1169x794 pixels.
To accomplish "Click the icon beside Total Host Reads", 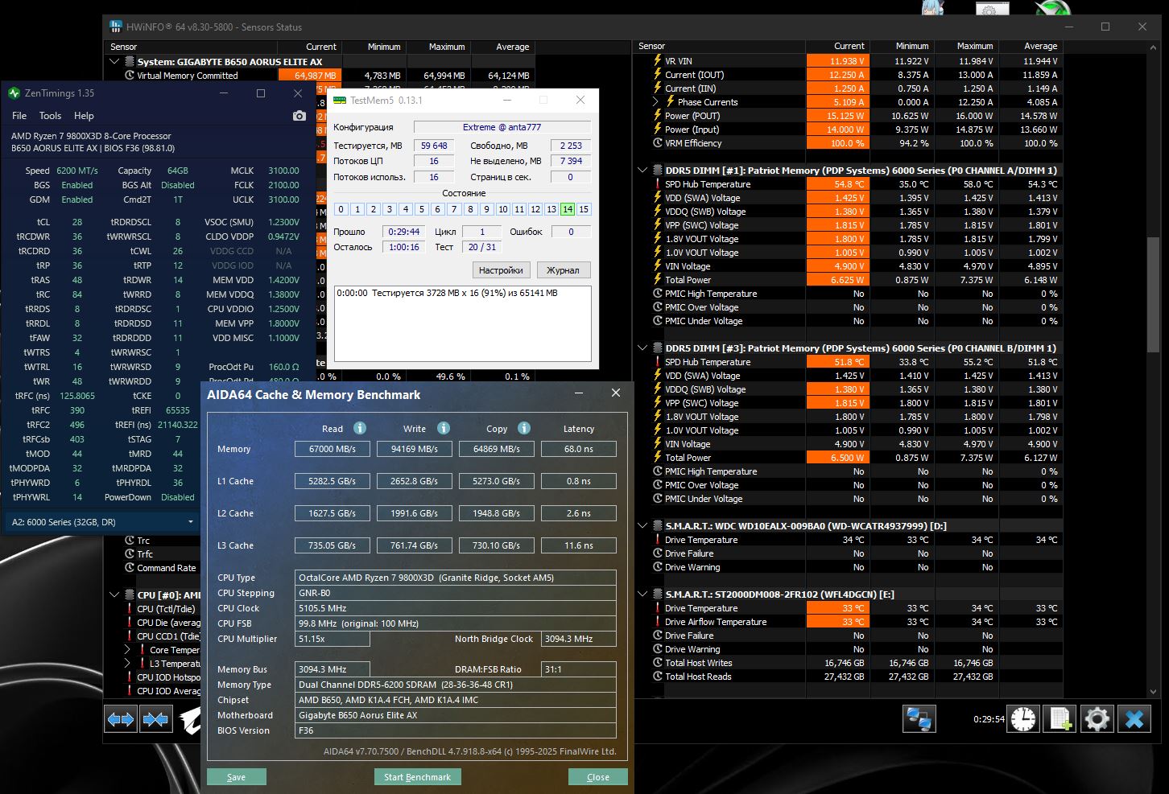I will [658, 677].
